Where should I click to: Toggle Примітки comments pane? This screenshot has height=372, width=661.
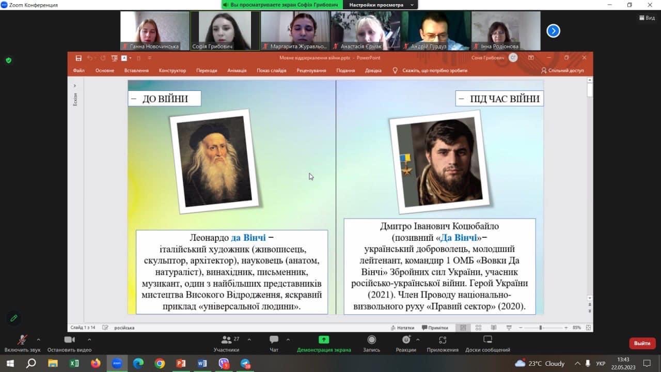[435, 328]
